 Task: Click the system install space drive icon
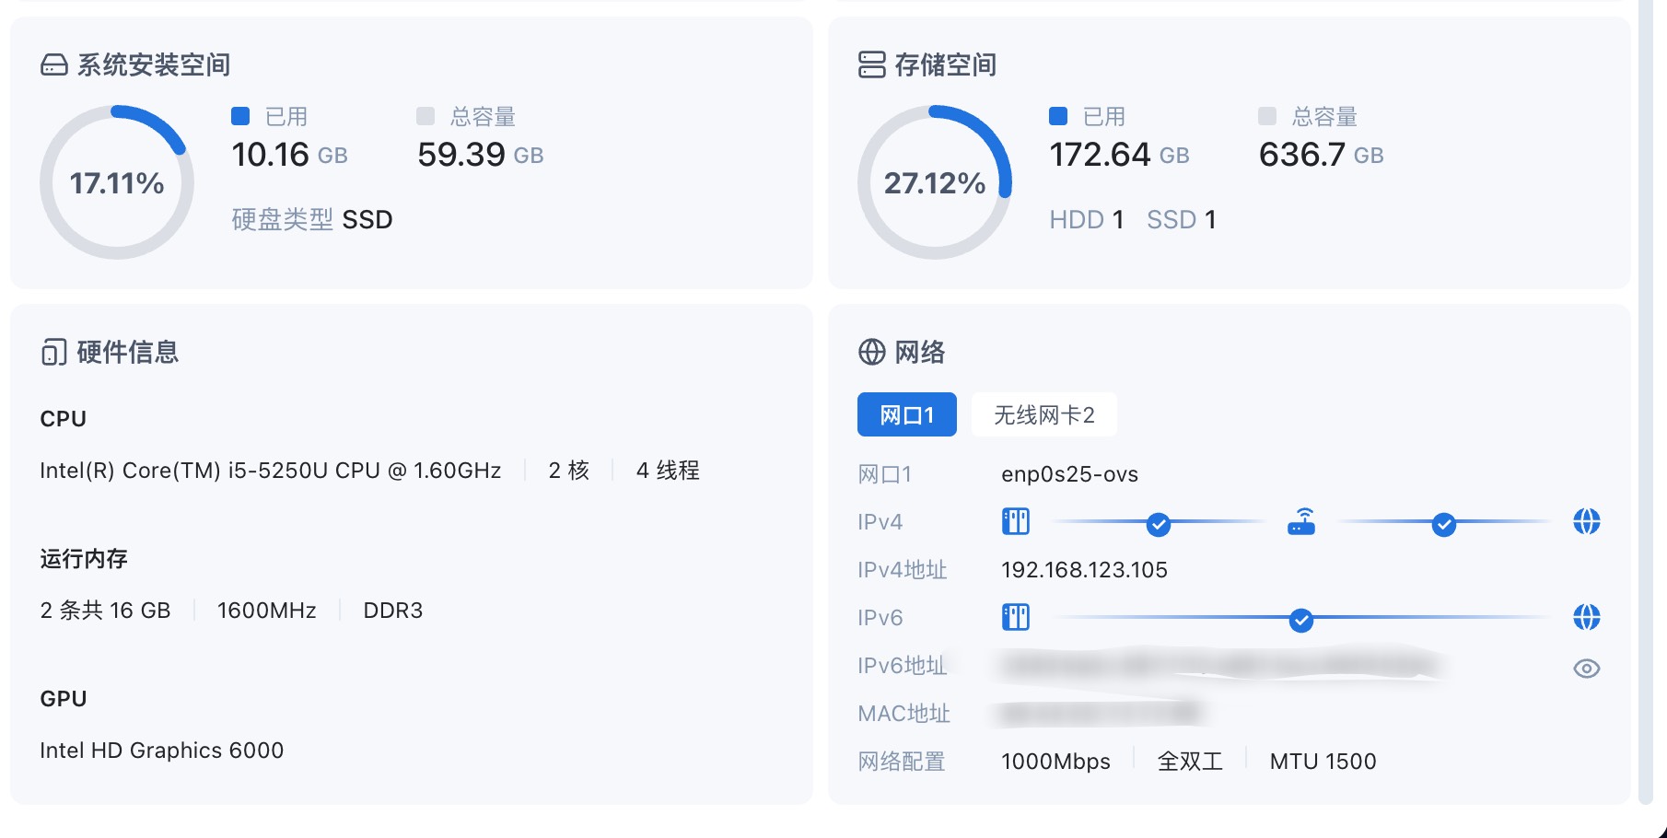54,65
